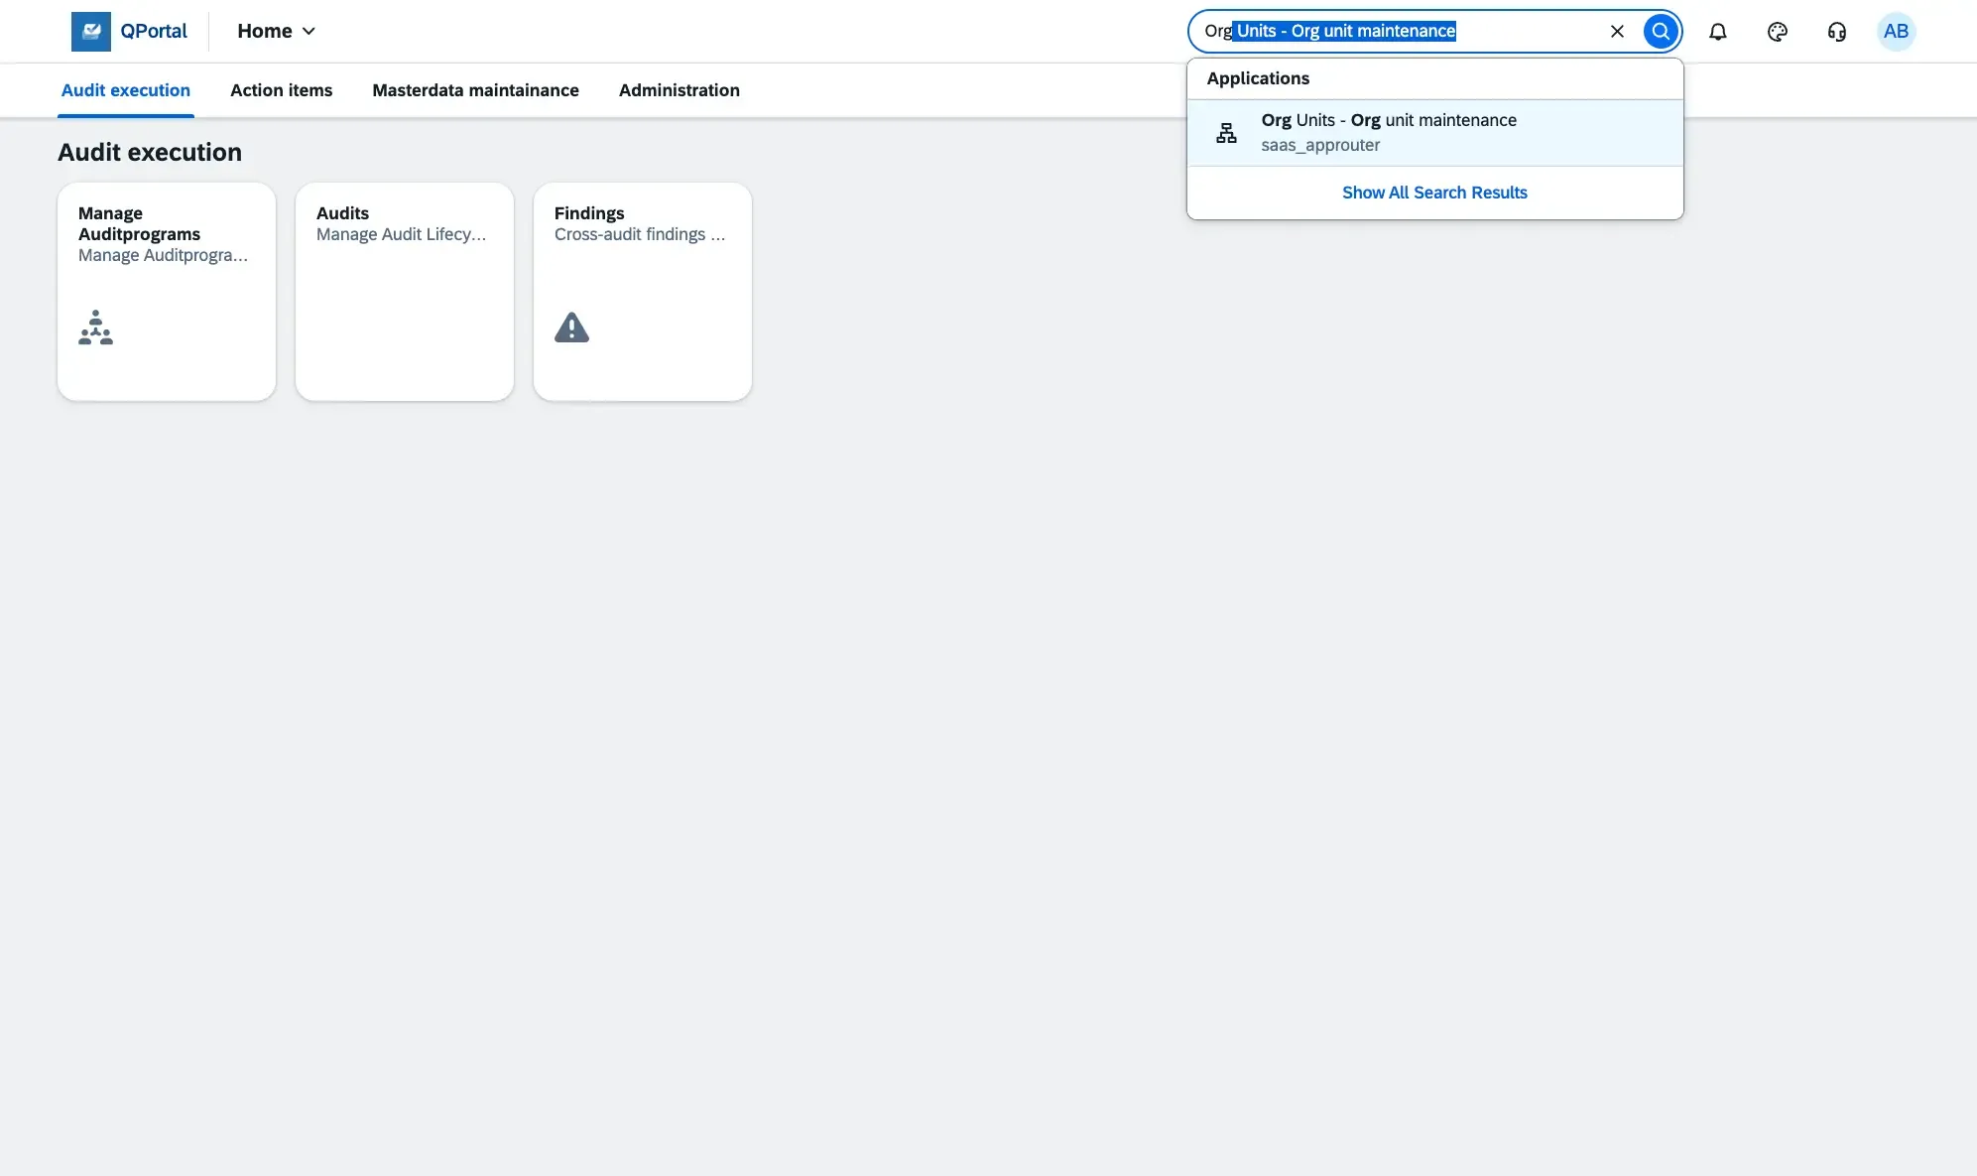This screenshot has width=1977, height=1176.
Task: Click the Applications group header
Action: [1258, 78]
